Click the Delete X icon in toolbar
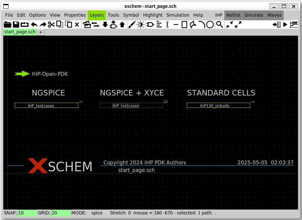Screen dimensions: 302x220 [77, 25]
